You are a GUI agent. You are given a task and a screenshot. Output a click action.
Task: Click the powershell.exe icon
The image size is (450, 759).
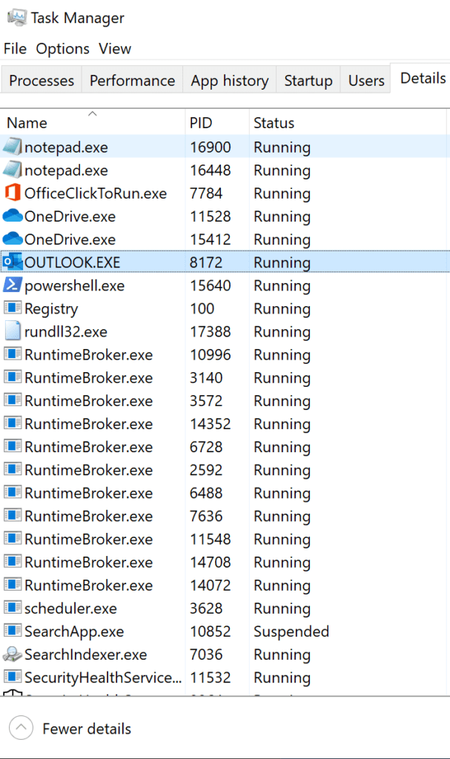[x=13, y=285]
